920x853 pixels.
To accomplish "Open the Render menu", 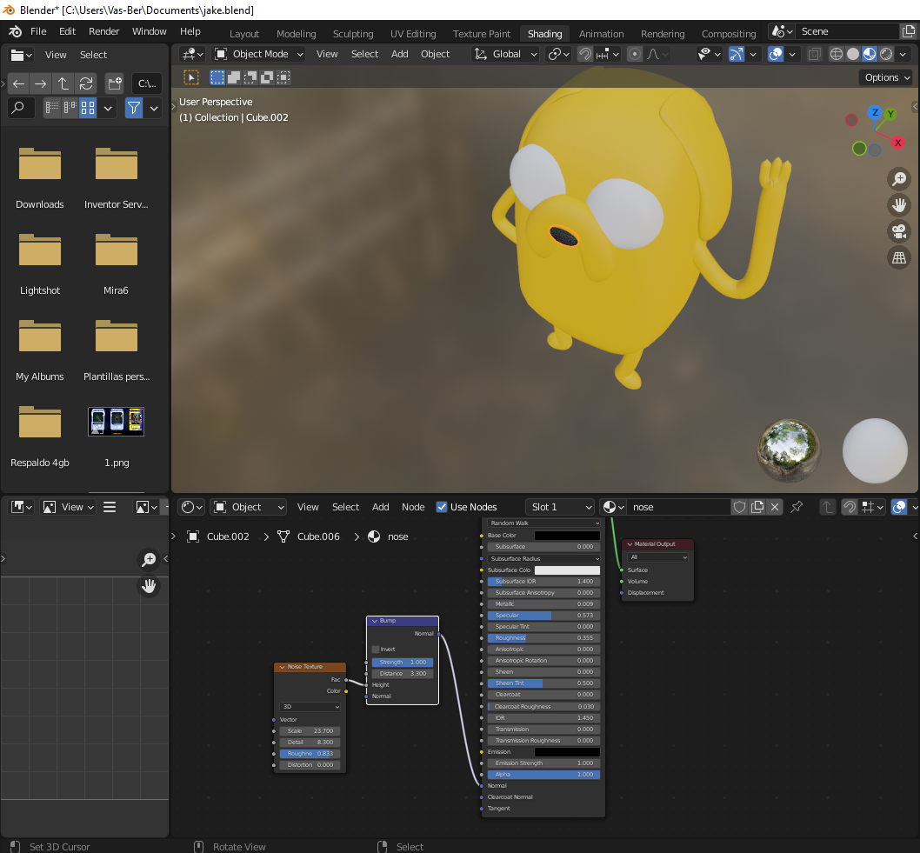I will pos(103,31).
